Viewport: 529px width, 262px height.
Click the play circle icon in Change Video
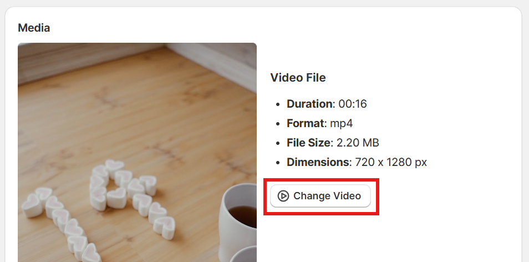283,196
